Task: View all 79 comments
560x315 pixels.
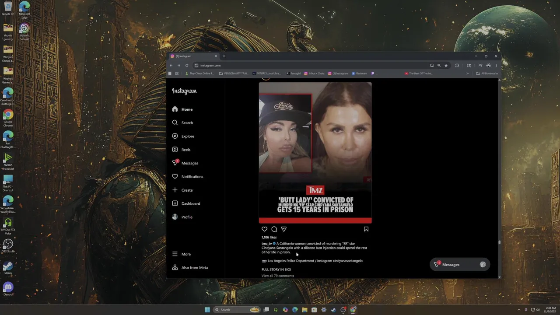Action: tap(278, 276)
